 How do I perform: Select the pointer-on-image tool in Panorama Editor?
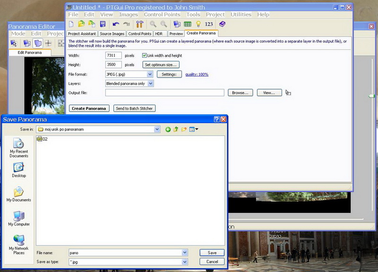point(14,43)
